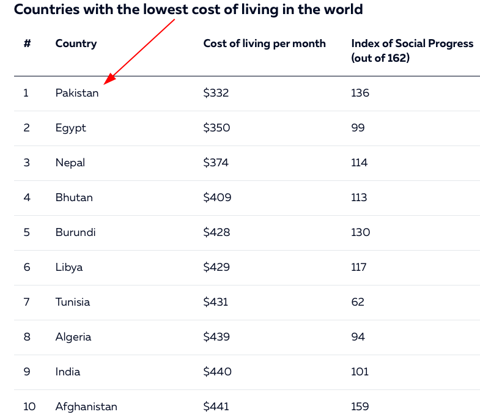
Task: Click the Tunisia row label
Action: coord(72,302)
